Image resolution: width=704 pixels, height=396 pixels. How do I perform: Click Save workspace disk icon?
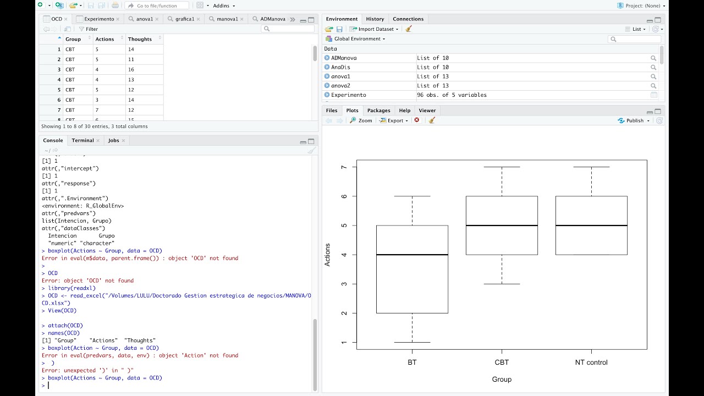[339, 29]
